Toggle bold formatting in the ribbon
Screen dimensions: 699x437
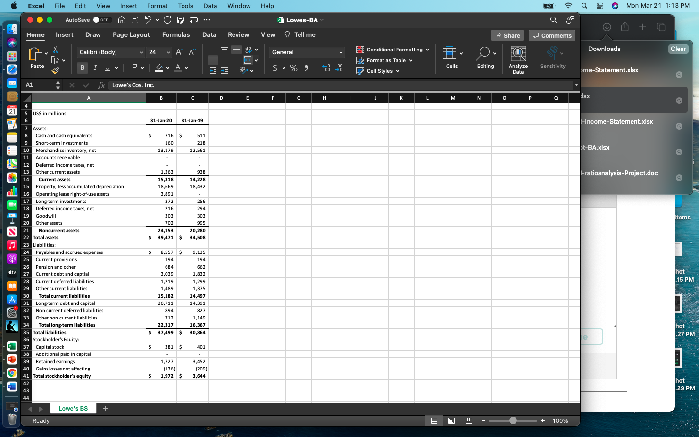pos(83,67)
